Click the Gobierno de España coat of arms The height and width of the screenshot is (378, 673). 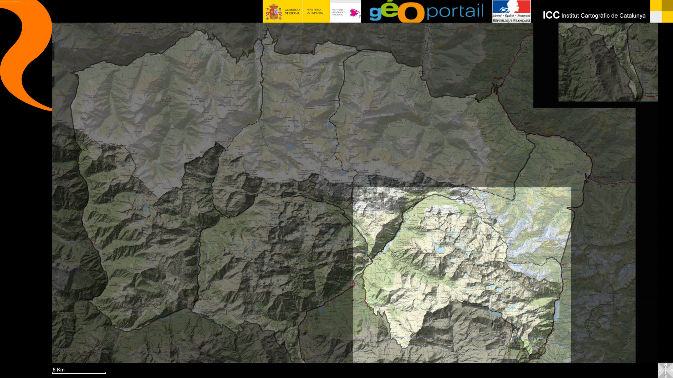(x=273, y=12)
